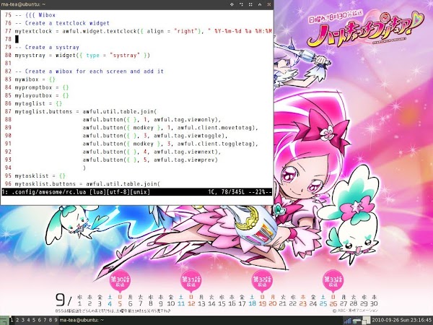Click the up-arrow on-top icon in the terminal titlebar
The width and height of the screenshot is (433, 325).
click(x=260, y=4)
